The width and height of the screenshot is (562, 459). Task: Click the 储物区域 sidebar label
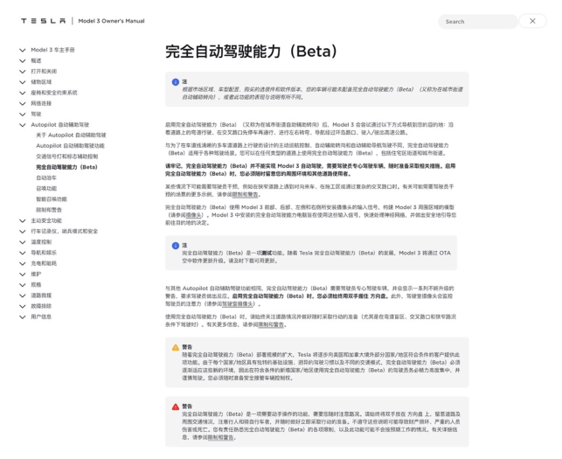tap(41, 82)
